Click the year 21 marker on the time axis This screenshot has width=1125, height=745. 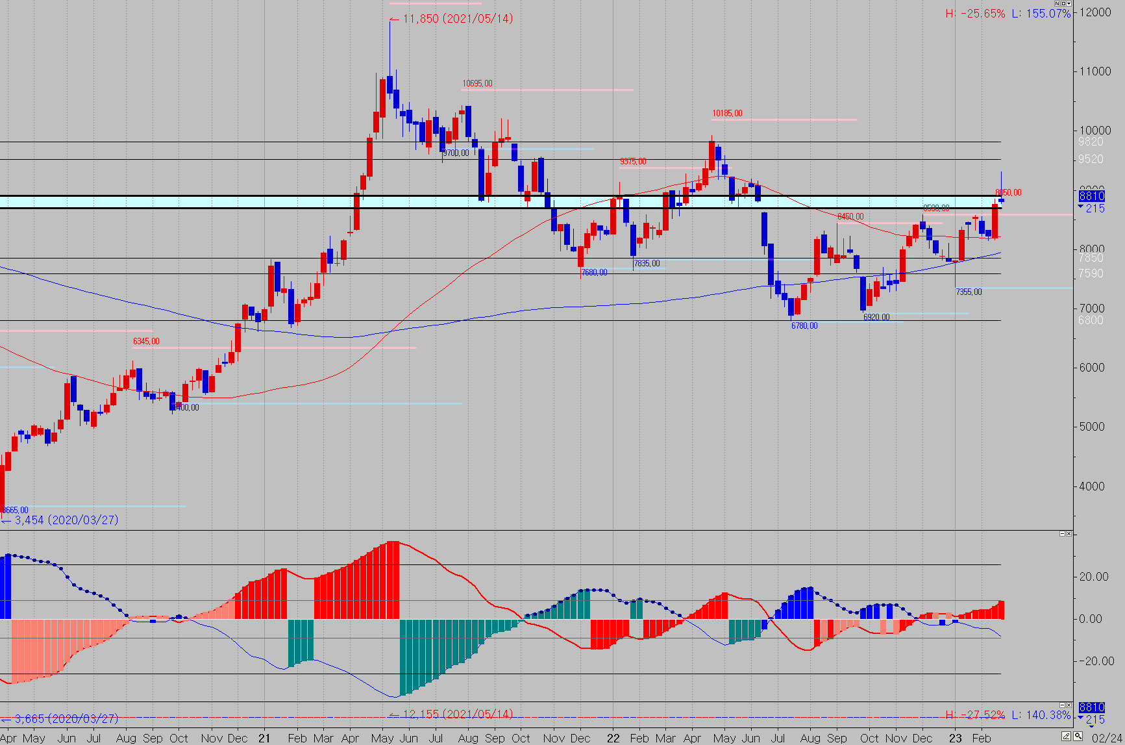[264, 739]
